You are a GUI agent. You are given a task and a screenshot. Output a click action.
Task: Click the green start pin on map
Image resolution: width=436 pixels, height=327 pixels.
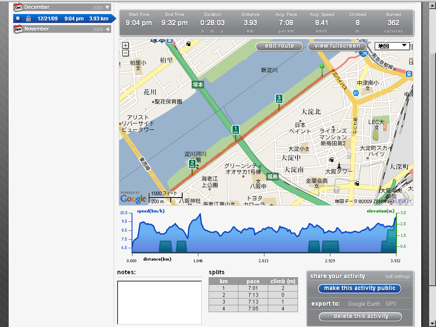click(x=322, y=70)
